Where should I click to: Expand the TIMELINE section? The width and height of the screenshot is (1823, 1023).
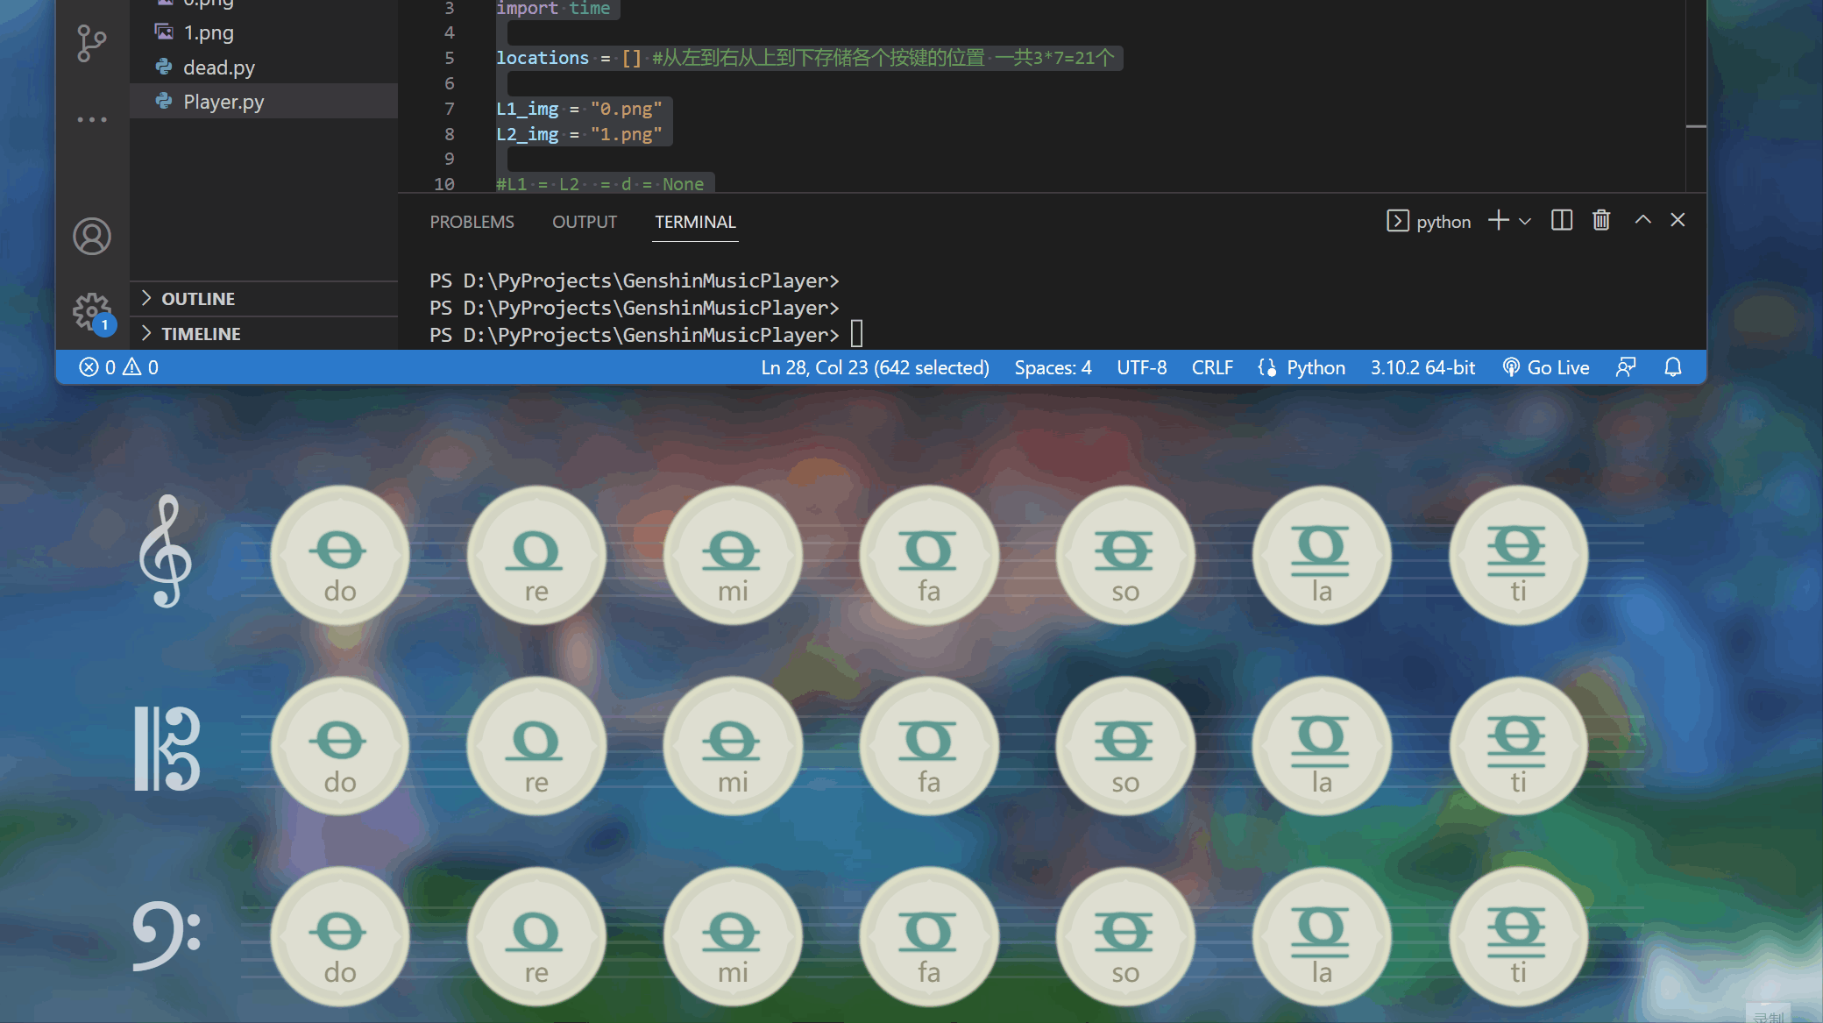[x=200, y=334]
